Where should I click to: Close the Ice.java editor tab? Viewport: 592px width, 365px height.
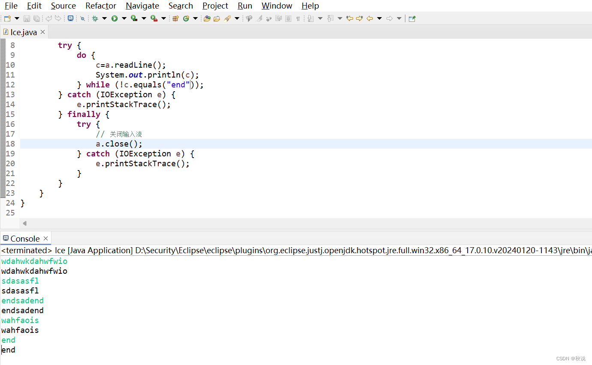(x=43, y=32)
